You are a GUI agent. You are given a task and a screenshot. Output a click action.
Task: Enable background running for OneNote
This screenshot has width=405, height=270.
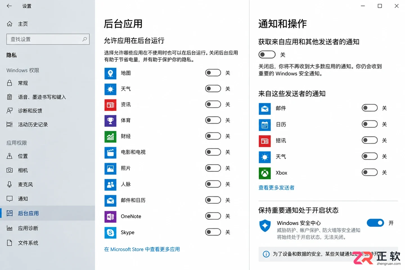(213, 216)
